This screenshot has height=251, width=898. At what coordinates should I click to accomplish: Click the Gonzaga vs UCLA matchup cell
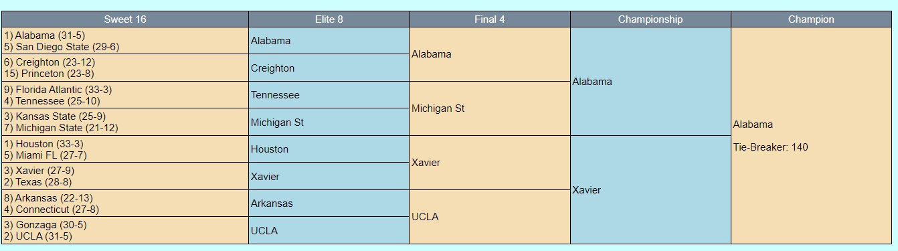point(125,230)
